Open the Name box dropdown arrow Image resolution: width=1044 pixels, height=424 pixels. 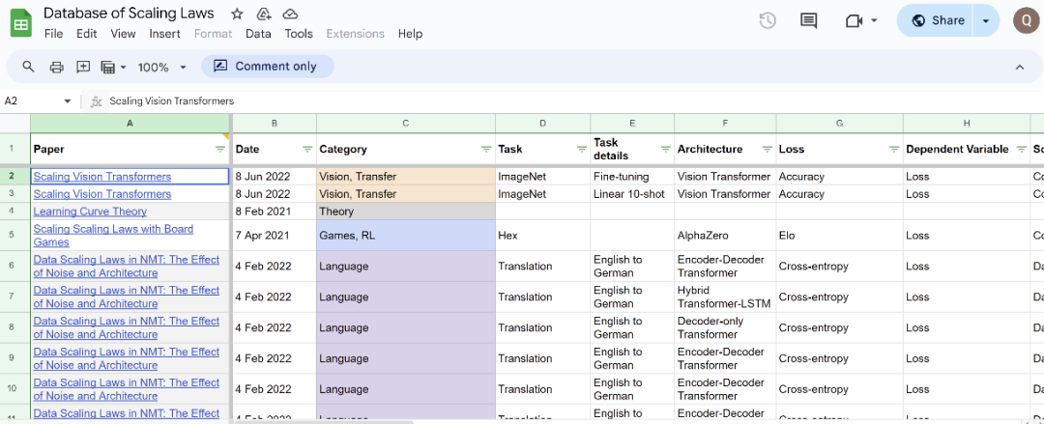(x=68, y=100)
